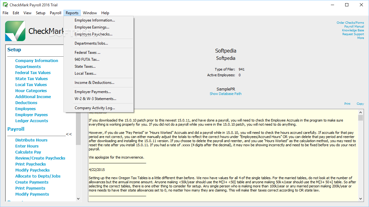Screen dimensions: 369x207
Task: Open the Payroll Manual link
Action: click(354, 27)
